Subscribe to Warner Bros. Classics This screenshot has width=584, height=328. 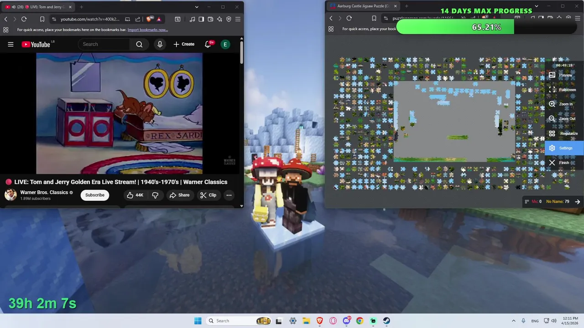pos(95,195)
